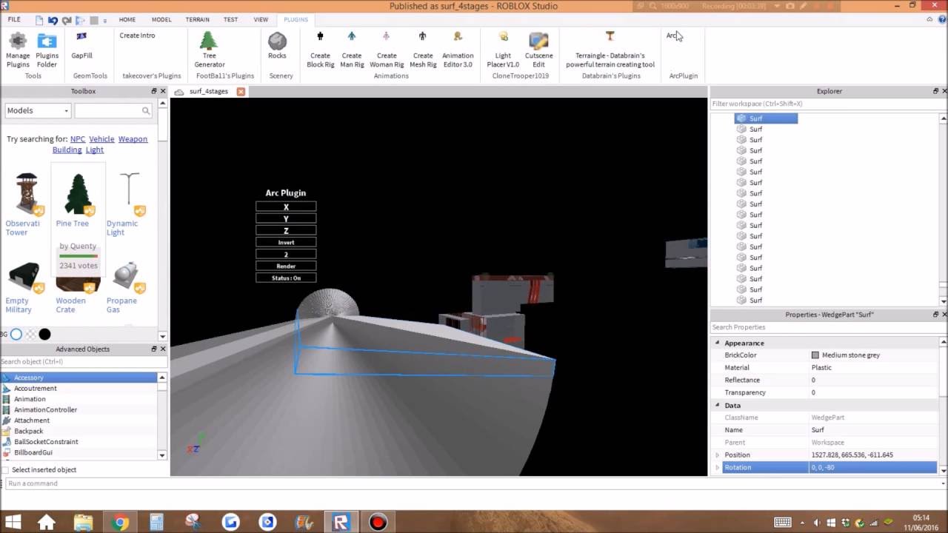This screenshot has height=533, width=948.
Task: Select the X axis in Arc Plugin
Action: click(286, 207)
